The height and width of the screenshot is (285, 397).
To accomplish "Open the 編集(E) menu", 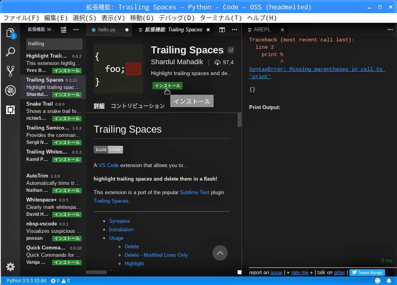I will click(x=56, y=18).
